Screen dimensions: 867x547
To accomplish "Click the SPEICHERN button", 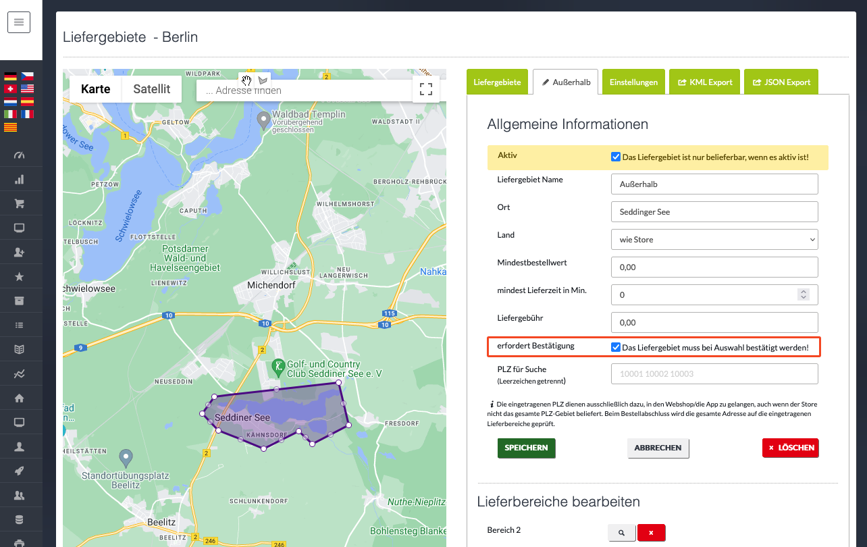I will 527,448.
